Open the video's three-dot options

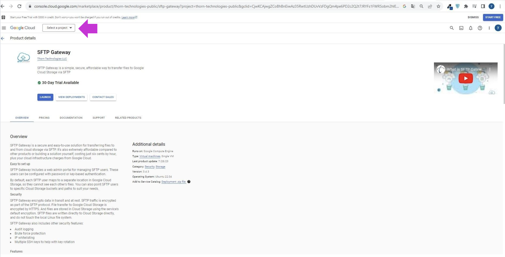point(490,69)
